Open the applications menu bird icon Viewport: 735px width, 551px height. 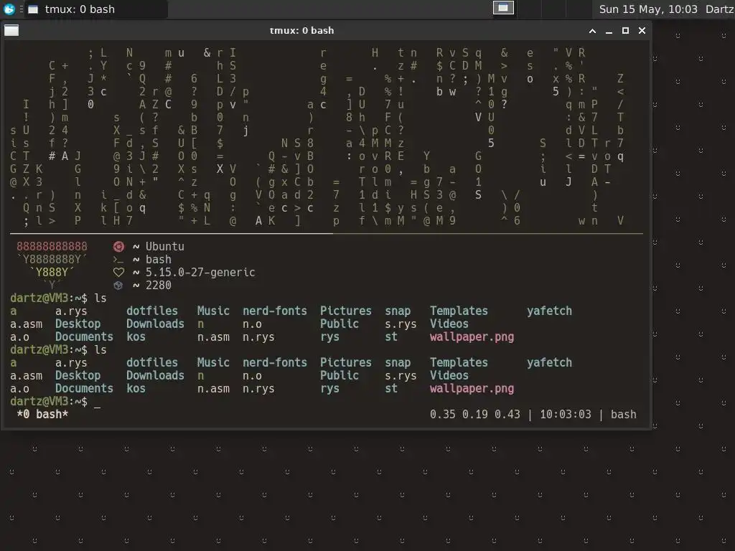pos(9,9)
